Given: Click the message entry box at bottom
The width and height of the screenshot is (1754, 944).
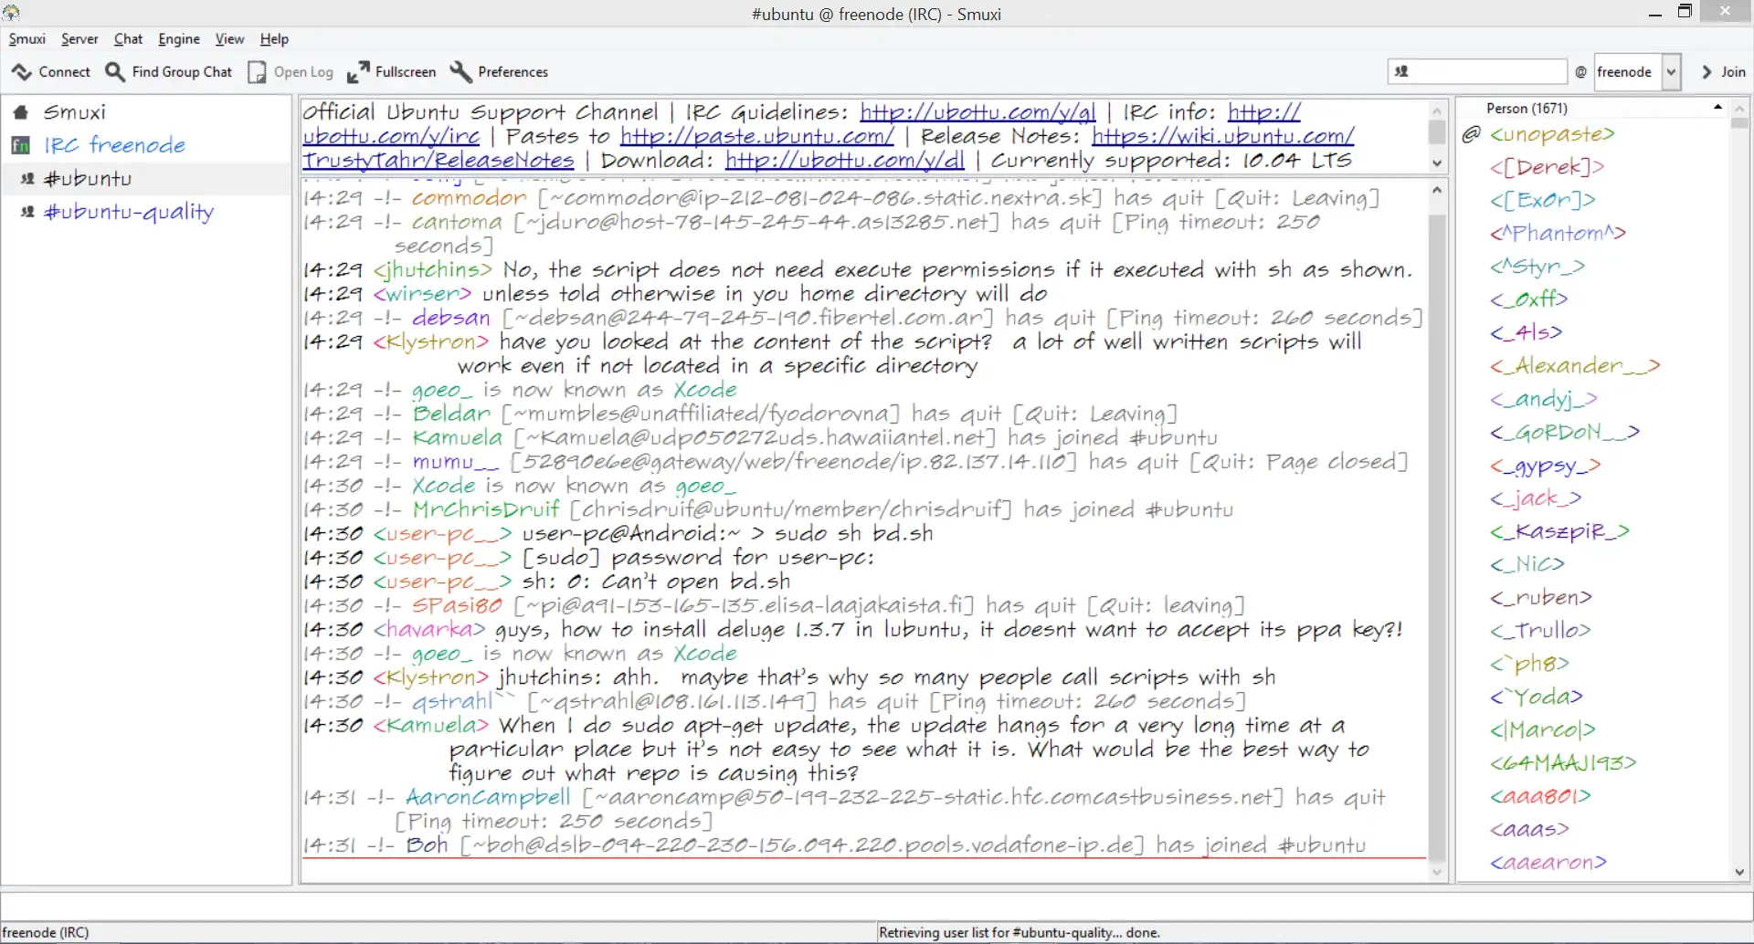Looking at the screenshot, I should (877, 906).
